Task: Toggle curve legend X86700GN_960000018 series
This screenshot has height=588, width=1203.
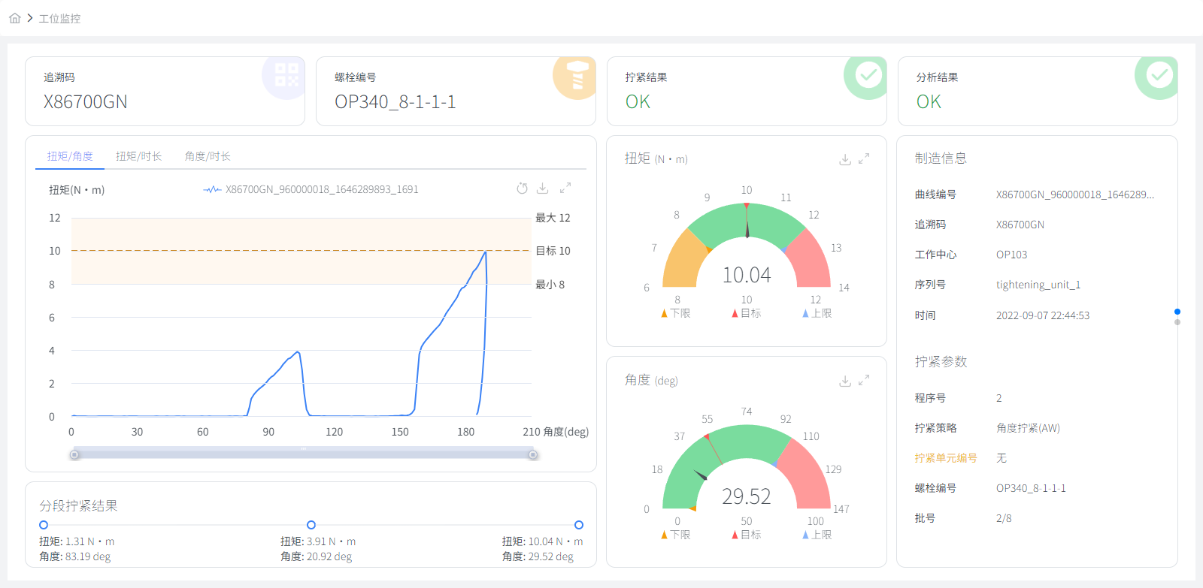Action: coord(311,190)
